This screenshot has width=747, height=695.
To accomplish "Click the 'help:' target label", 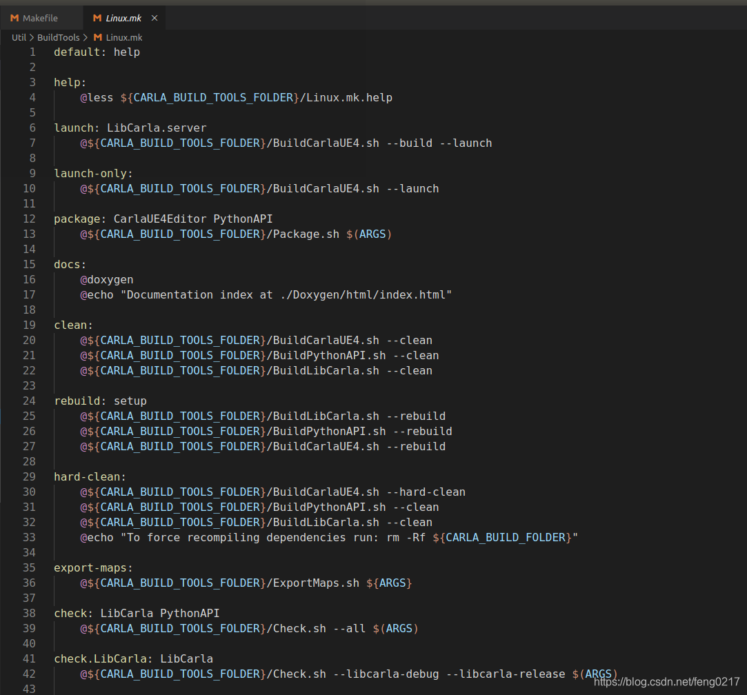I will pos(70,83).
